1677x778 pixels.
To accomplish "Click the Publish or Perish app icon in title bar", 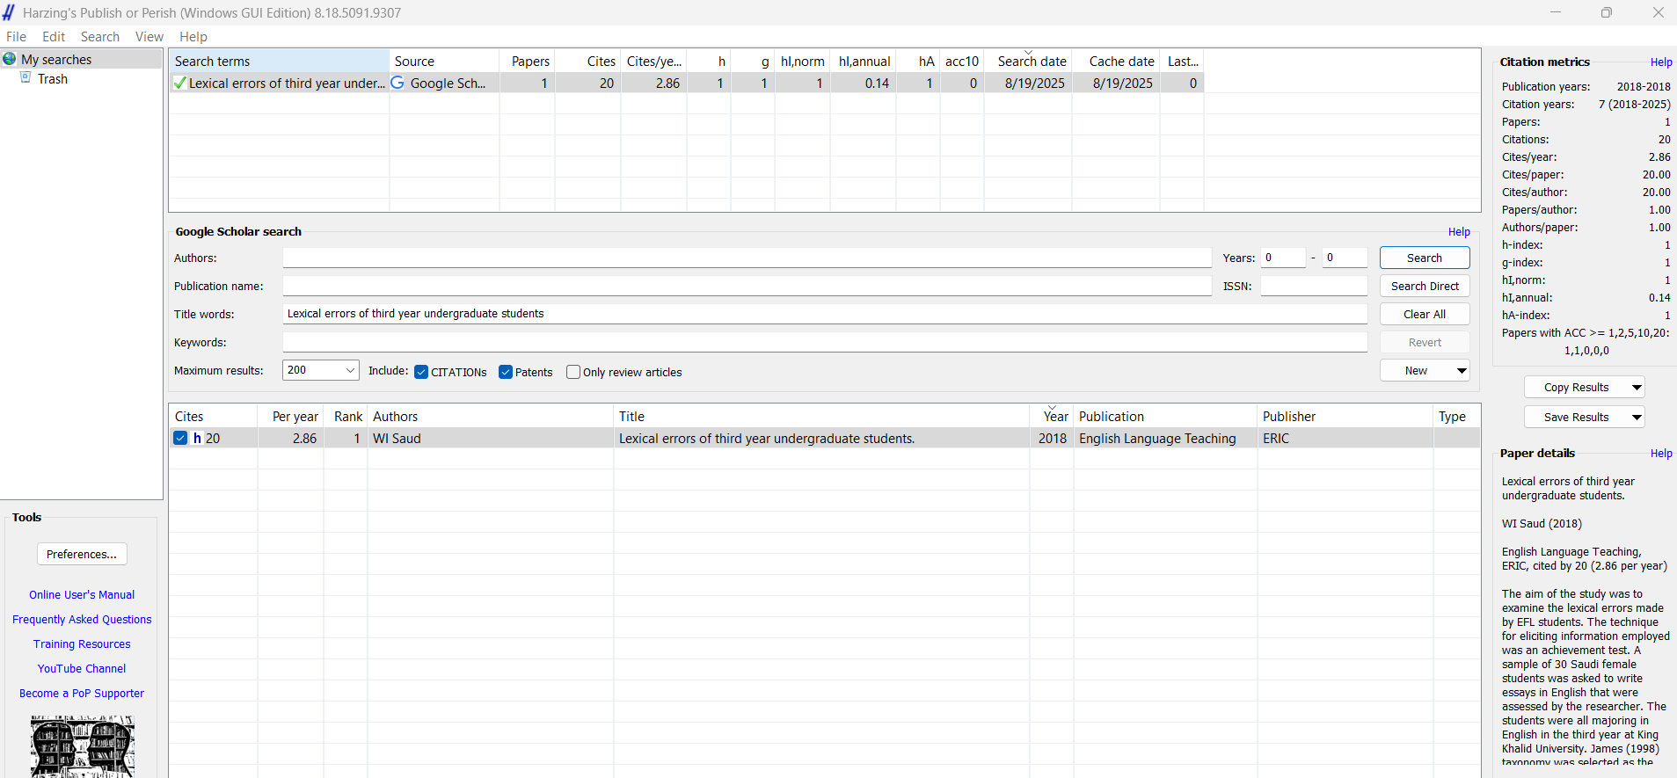I will (9, 12).
